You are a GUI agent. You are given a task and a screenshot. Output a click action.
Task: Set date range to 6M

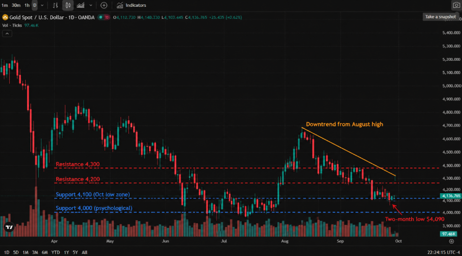tap(45, 252)
